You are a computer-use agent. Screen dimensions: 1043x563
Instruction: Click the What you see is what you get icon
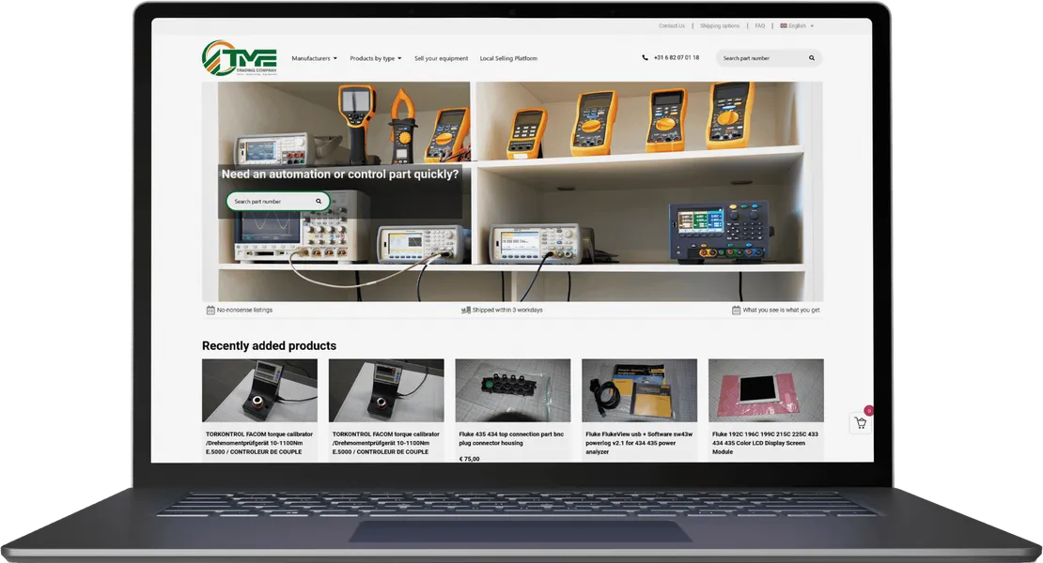[736, 310]
